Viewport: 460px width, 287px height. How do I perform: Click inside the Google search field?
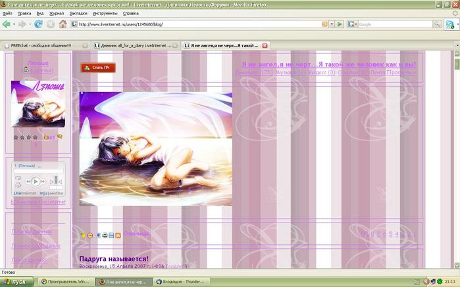pos(395,24)
